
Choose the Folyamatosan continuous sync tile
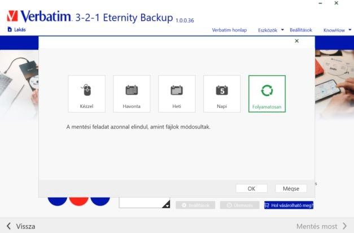click(x=267, y=93)
